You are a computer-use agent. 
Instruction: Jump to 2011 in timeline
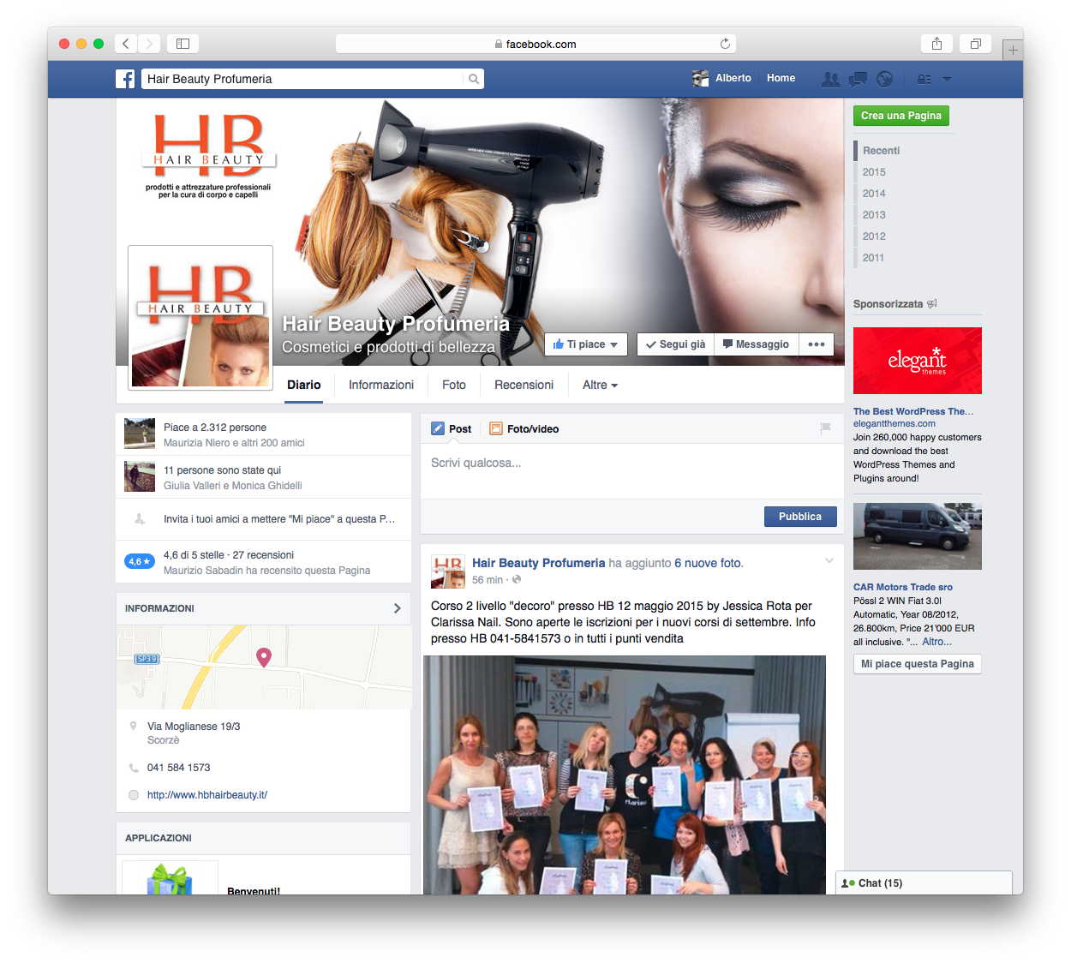coord(873,258)
